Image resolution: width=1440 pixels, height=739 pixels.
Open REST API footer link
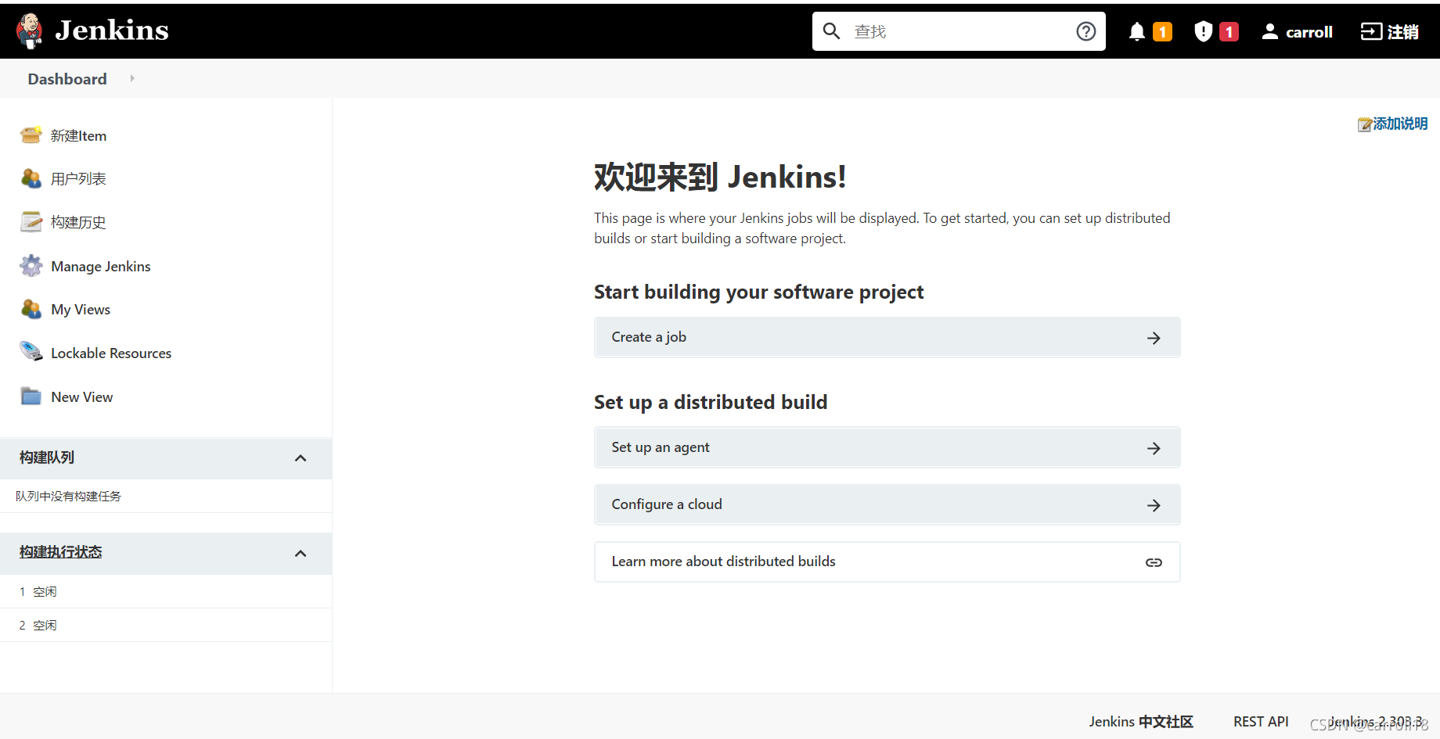1261,722
